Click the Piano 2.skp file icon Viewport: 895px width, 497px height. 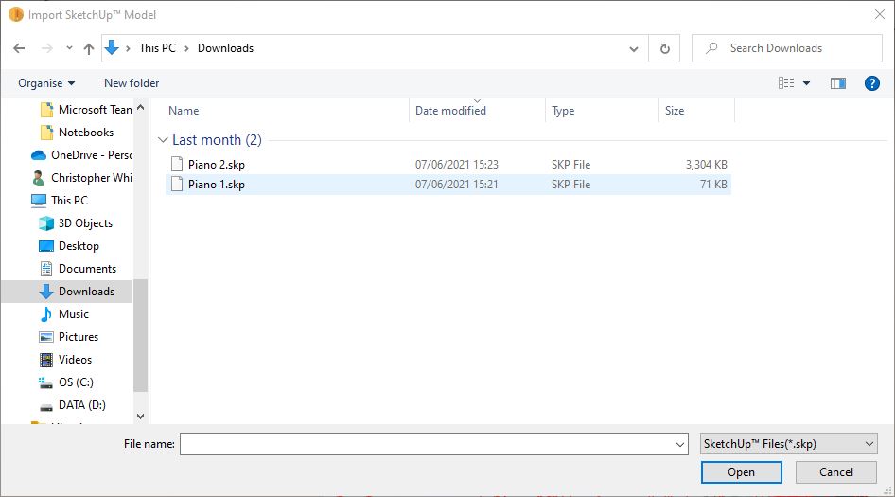pyautogui.click(x=177, y=165)
